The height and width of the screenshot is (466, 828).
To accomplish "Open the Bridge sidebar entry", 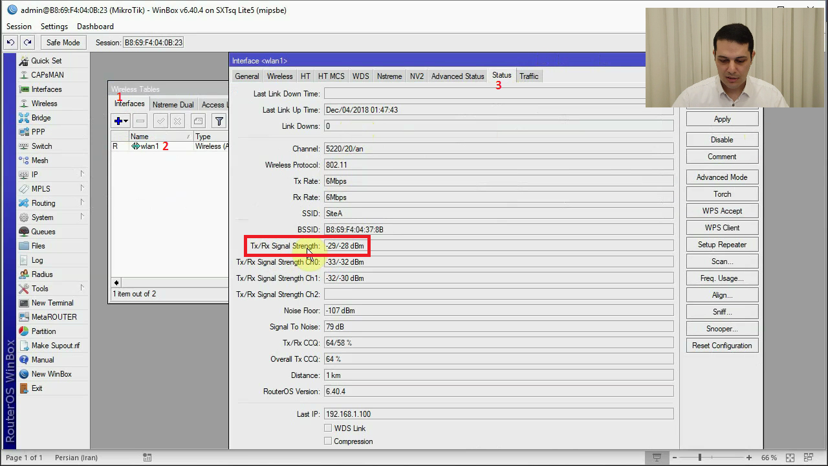I will (41, 118).
